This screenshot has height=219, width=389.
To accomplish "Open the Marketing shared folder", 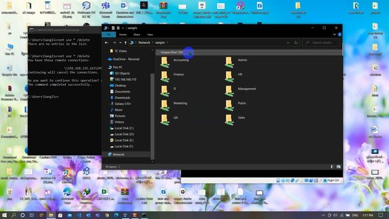I will [x=174, y=105].
